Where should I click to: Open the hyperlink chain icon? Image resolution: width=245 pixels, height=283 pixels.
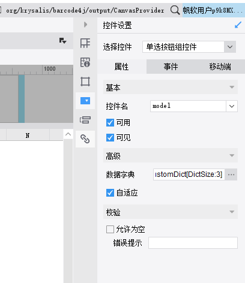tap(85, 139)
